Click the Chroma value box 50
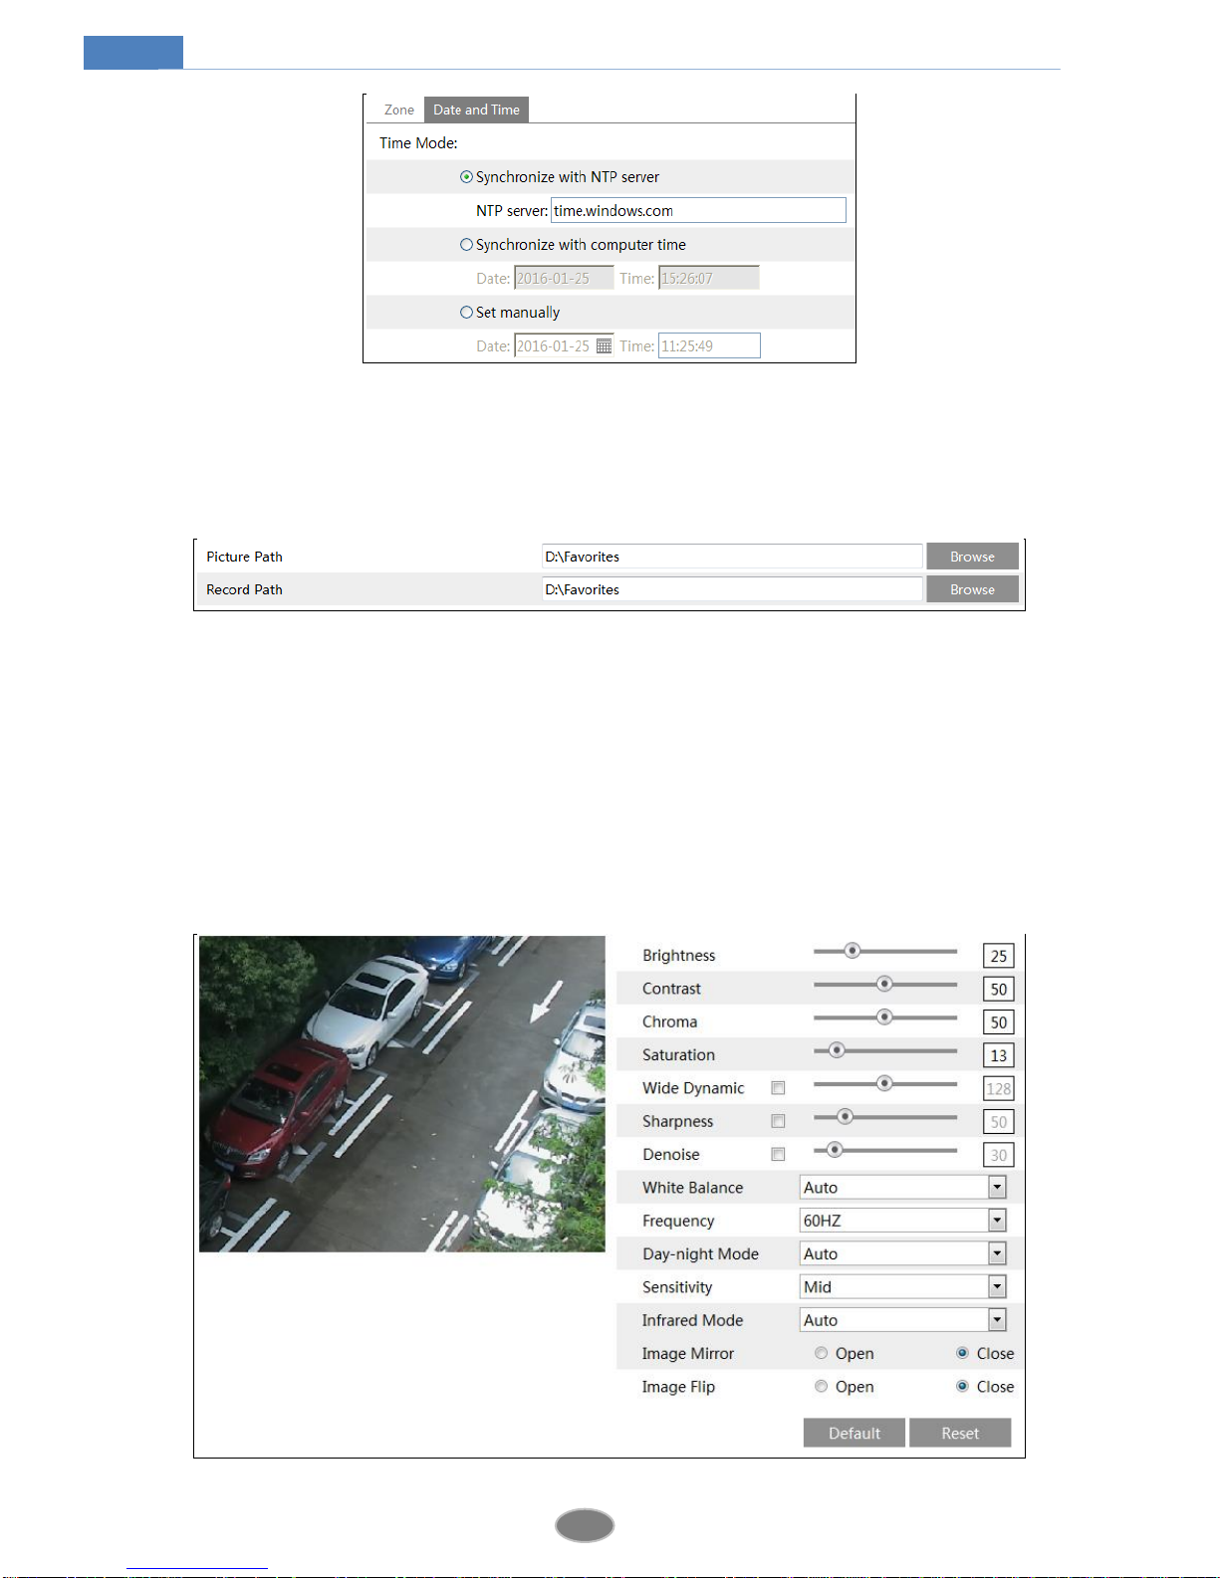Viewport: 1220px width, 1578px height. pos(998,1021)
